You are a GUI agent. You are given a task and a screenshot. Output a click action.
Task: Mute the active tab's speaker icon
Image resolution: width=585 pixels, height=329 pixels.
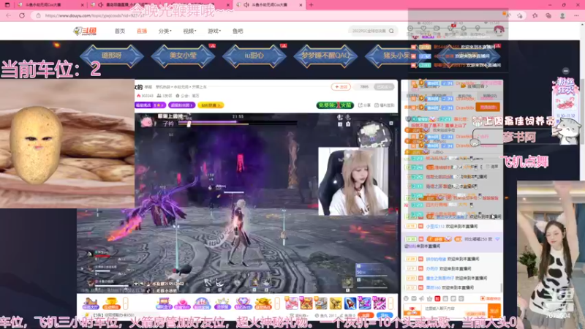246,5
